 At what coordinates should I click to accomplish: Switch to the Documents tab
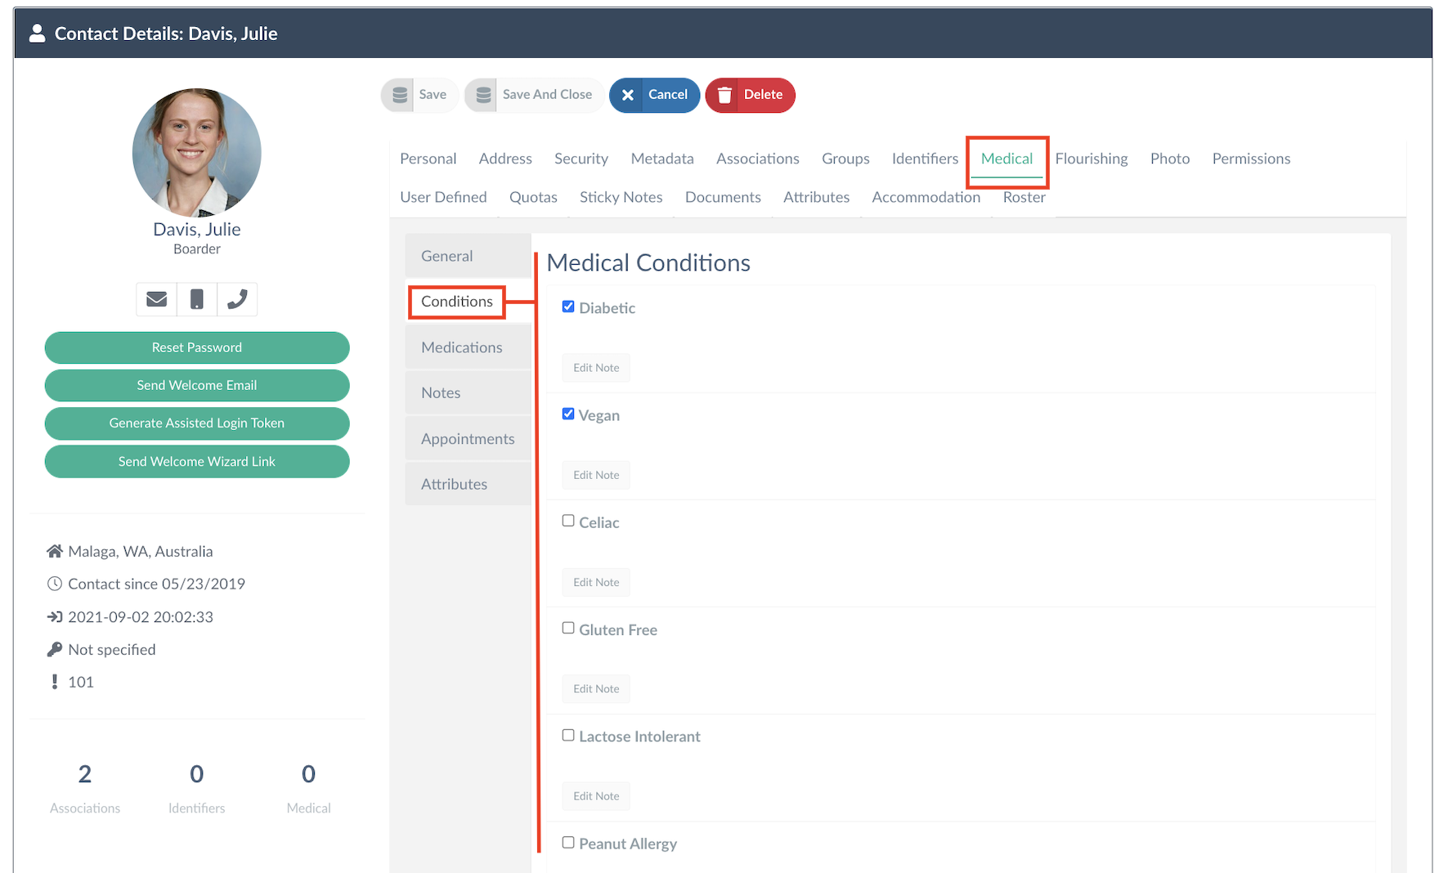pyautogui.click(x=723, y=197)
